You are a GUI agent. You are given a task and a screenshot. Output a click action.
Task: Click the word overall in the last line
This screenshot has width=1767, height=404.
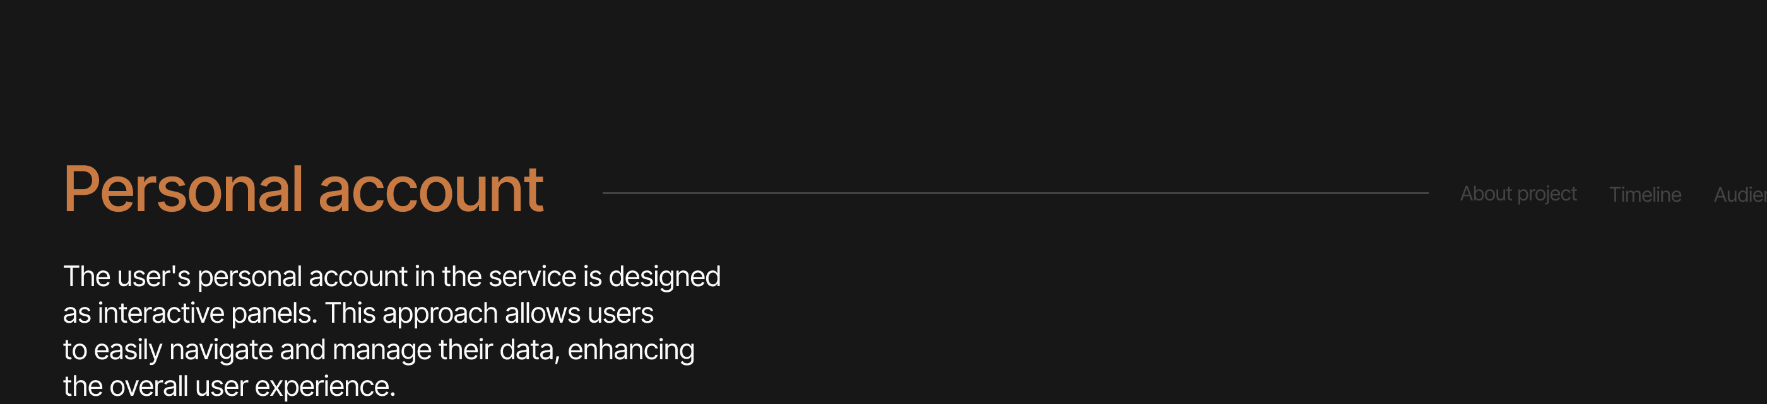(x=149, y=386)
